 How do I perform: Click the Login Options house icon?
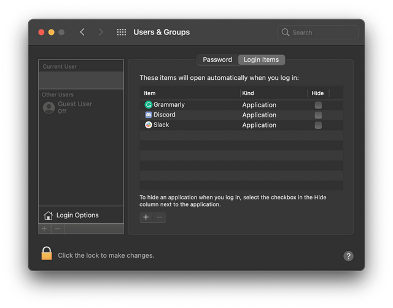[x=48, y=215]
